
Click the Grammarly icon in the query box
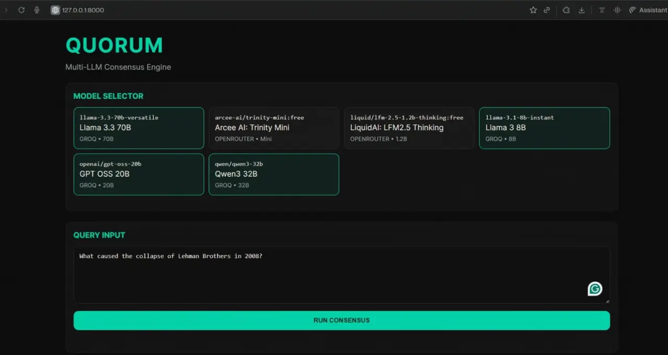(x=595, y=289)
